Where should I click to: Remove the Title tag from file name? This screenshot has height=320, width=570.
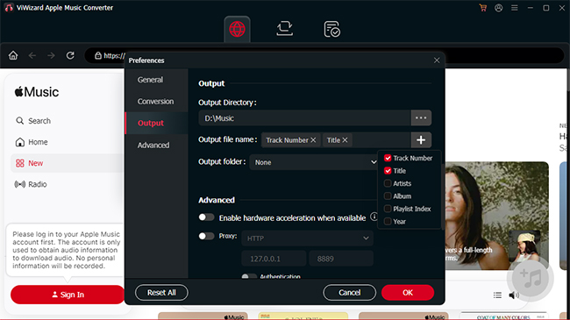[345, 140]
